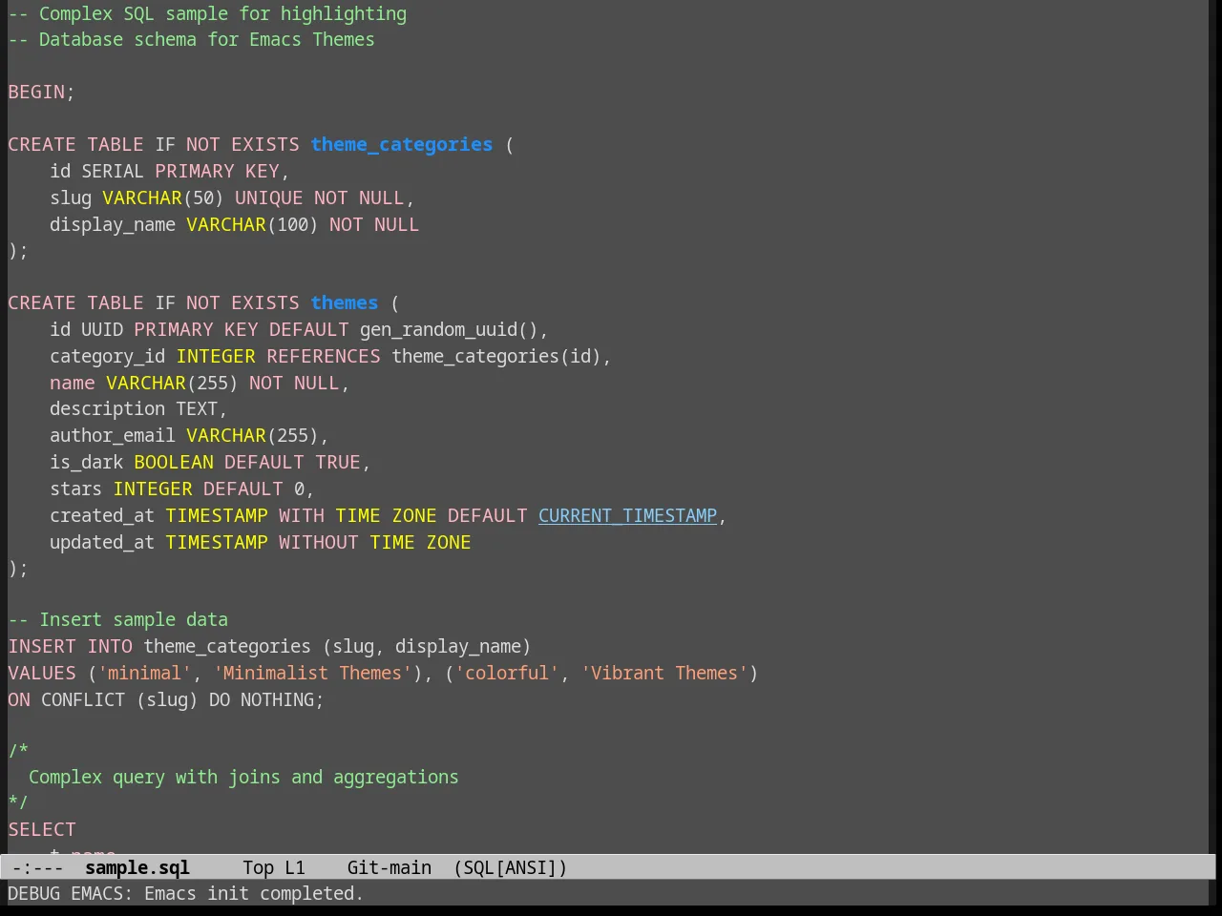The height and width of the screenshot is (916, 1222).
Task: Click VARCHAR(50) on the slug line
Action: [163, 198]
